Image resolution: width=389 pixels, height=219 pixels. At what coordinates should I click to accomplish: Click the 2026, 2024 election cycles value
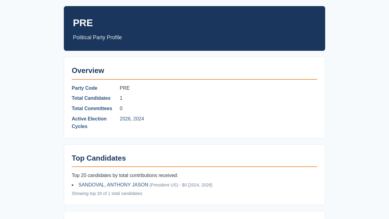tap(132, 119)
